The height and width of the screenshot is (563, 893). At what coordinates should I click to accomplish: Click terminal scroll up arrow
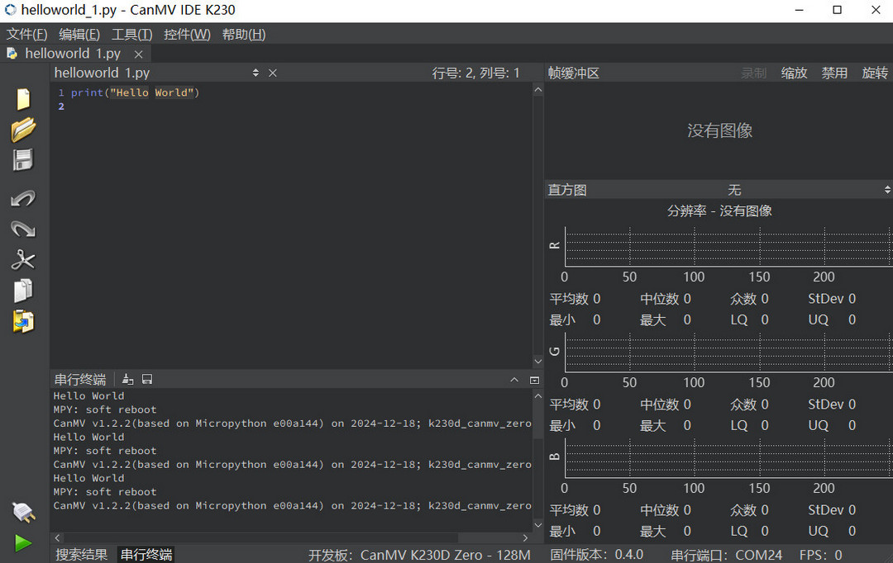pyautogui.click(x=537, y=395)
